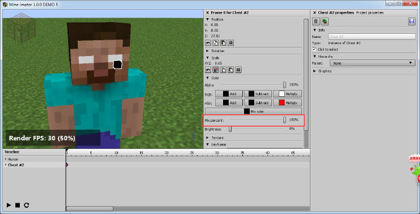The height and width of the screenshot is (214, 420).
Task: Click the RGB Subtract button
Action: tap(258, 94)
